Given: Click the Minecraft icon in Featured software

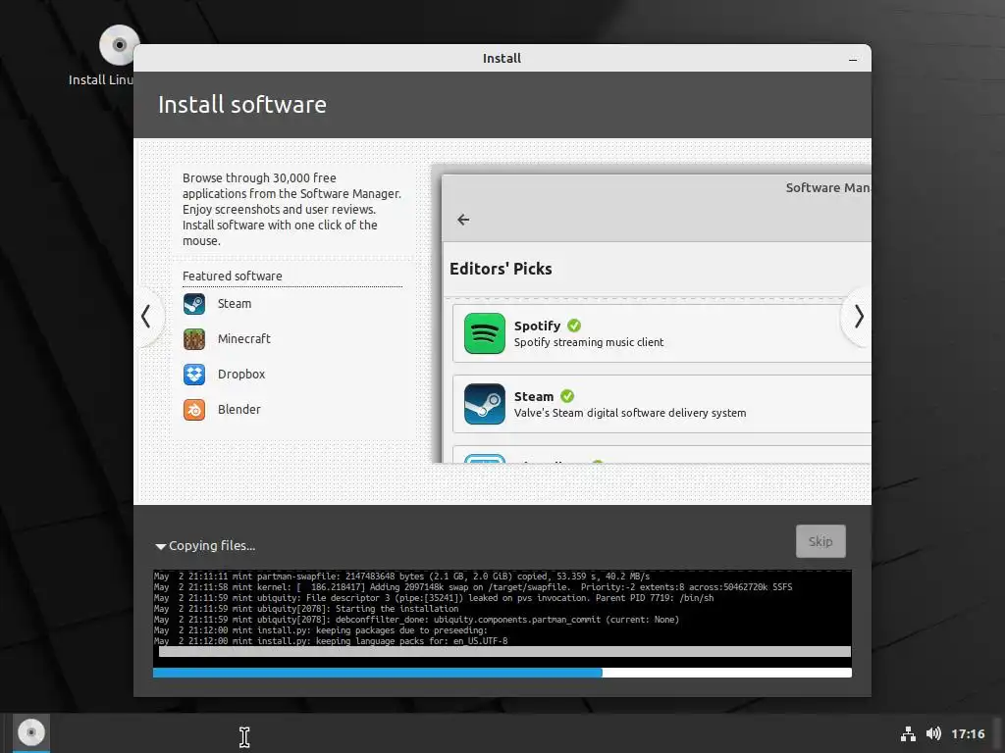Looking at the screenshot, I should point(194,339).
